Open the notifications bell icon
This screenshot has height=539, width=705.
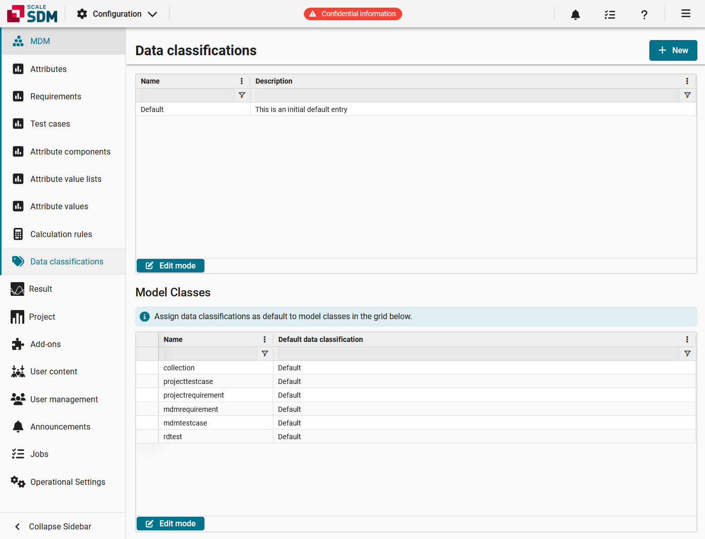click(575, 14)
